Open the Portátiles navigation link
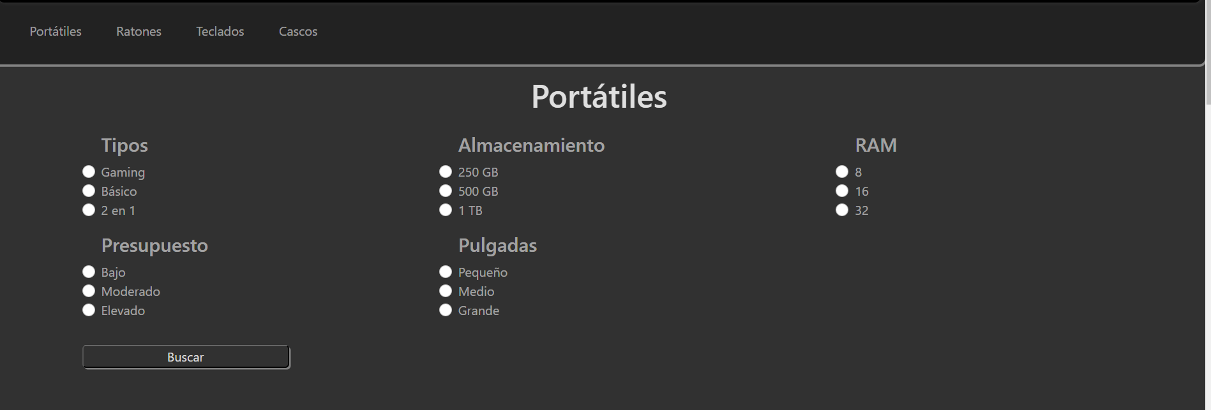Screen dimensions: 1211x410 (56, 31)
